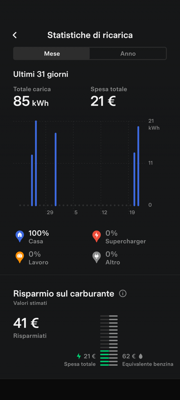
Task: Tap the Equivalente benzina label
Action: click(148, 364)
